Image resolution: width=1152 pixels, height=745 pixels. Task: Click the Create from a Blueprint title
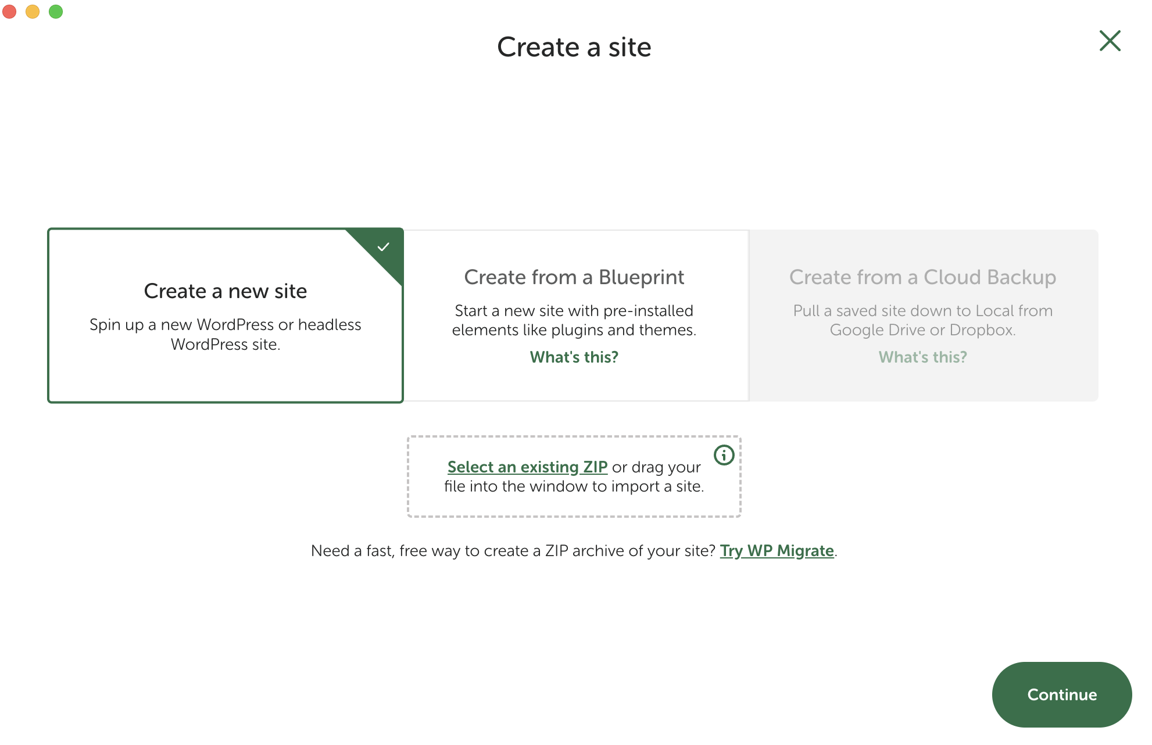pos(574,277)
